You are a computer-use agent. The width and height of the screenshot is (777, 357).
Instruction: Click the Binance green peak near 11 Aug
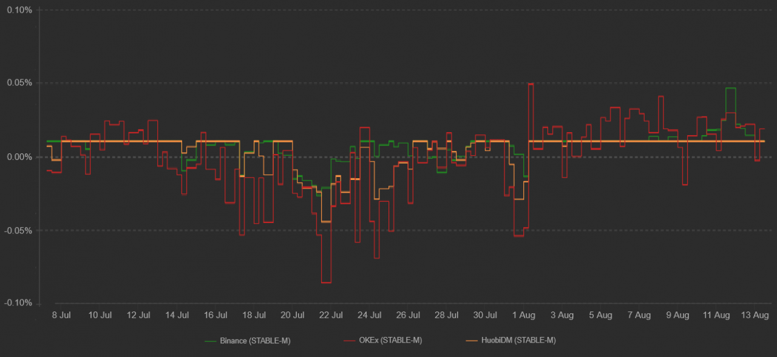[x=730, y=88]
